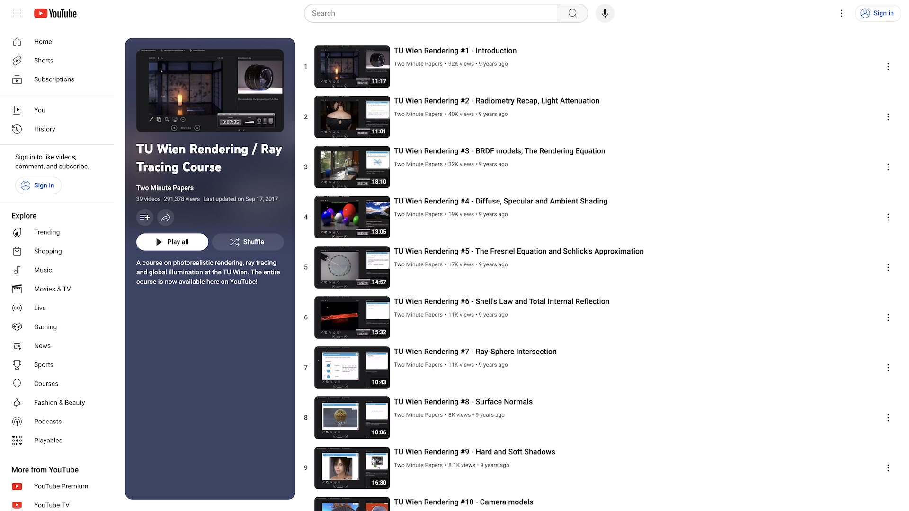Click channel name under video #8 title
The image size is (909, 511).
(418, 415)
